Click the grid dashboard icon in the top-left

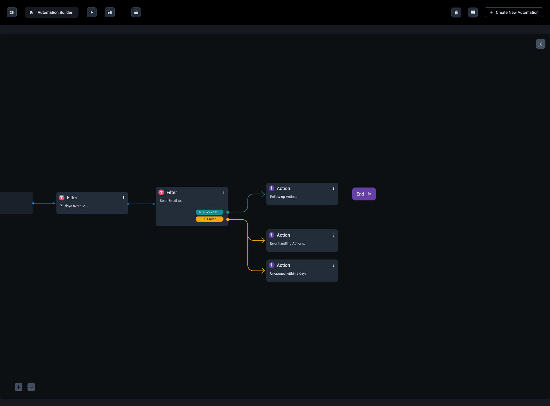click(12, 12)
